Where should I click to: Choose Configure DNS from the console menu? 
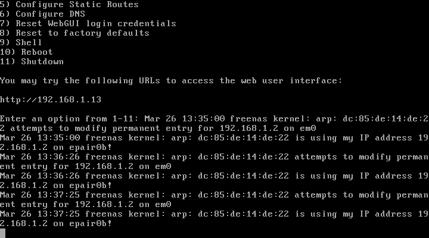pyautogui.click(x=51, y=14)
